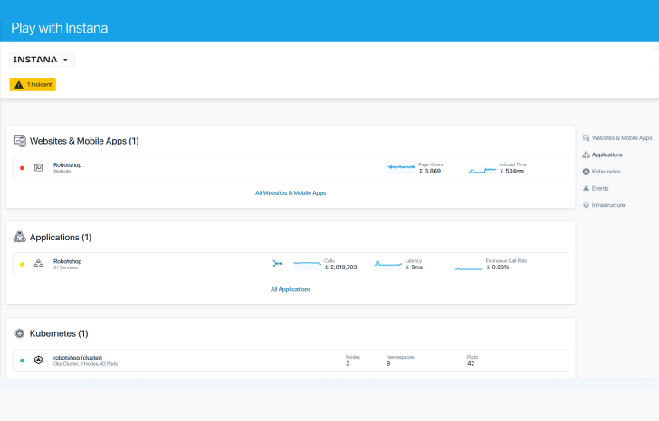
Task: Click the Namespaces count 9
Action: point(388,363)
